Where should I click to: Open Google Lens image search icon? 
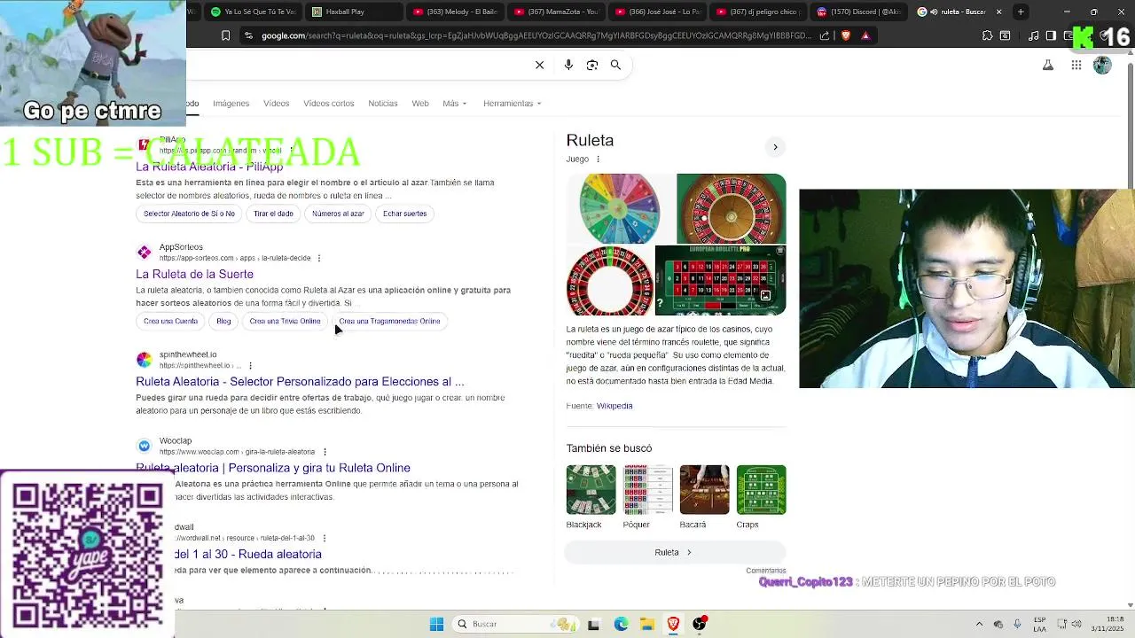592,65
